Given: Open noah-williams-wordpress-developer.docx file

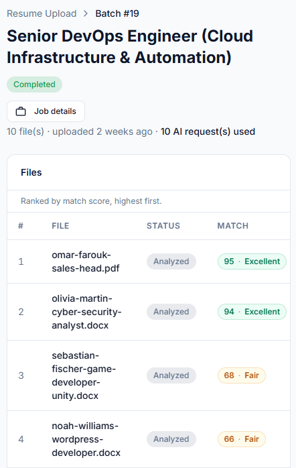Looking at the screenshot, I should pyautogui.click(x=86, y=439).
